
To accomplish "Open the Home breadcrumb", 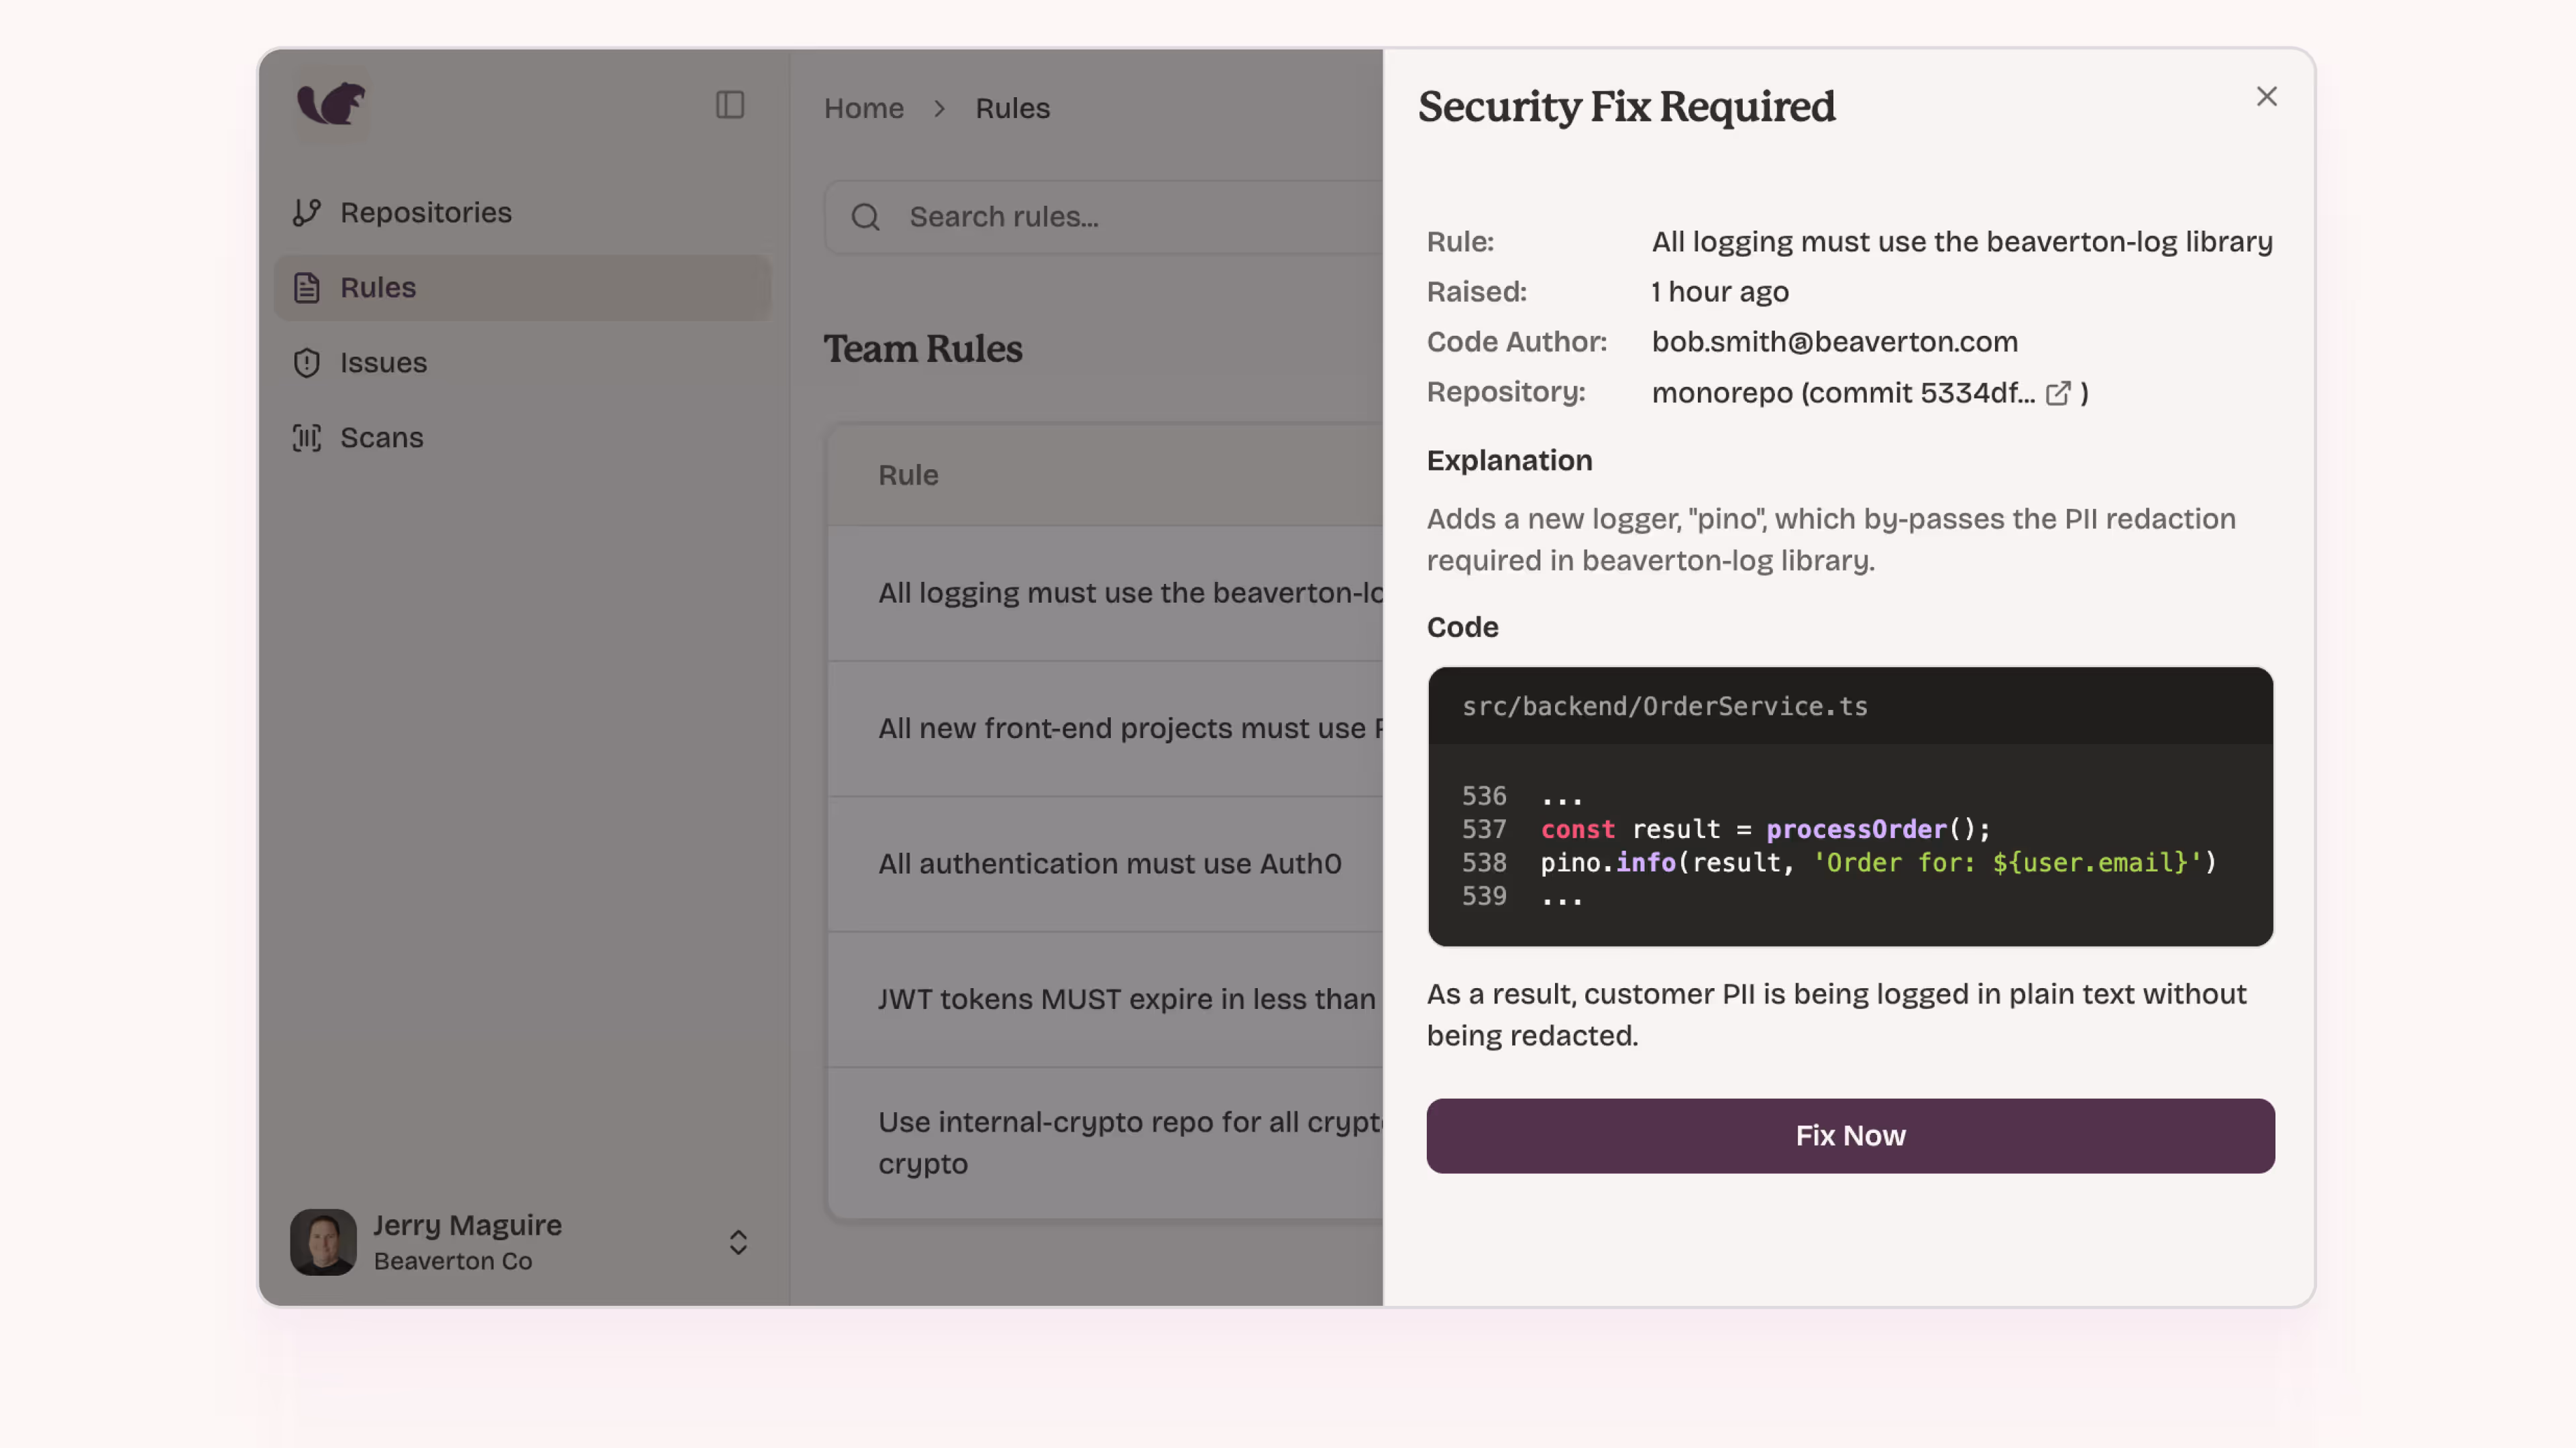I will coord(863,108).
